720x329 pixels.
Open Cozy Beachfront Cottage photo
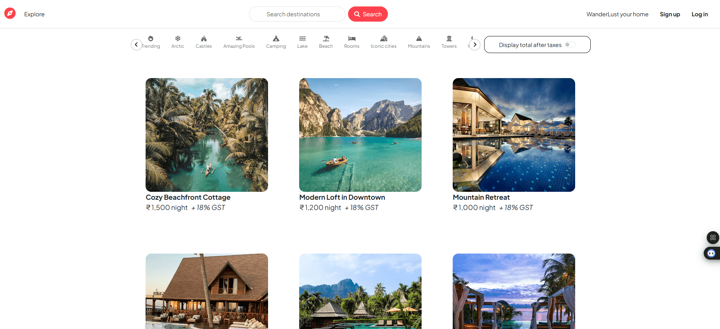click(x=207, y=135)
